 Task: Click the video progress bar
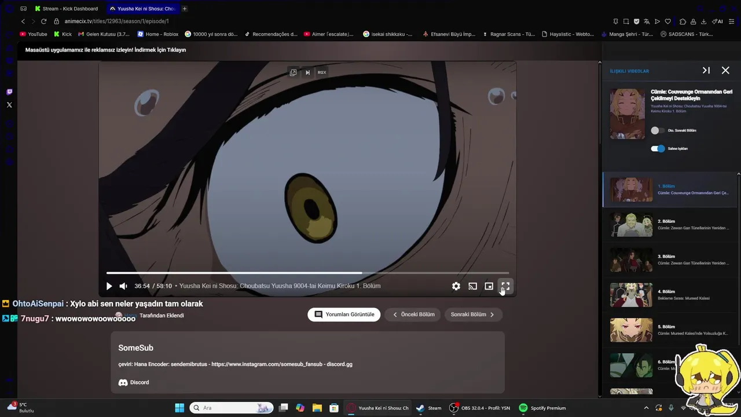coord(307,273)
